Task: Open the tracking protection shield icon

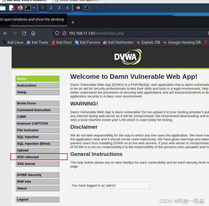Action: coord(57,33)
